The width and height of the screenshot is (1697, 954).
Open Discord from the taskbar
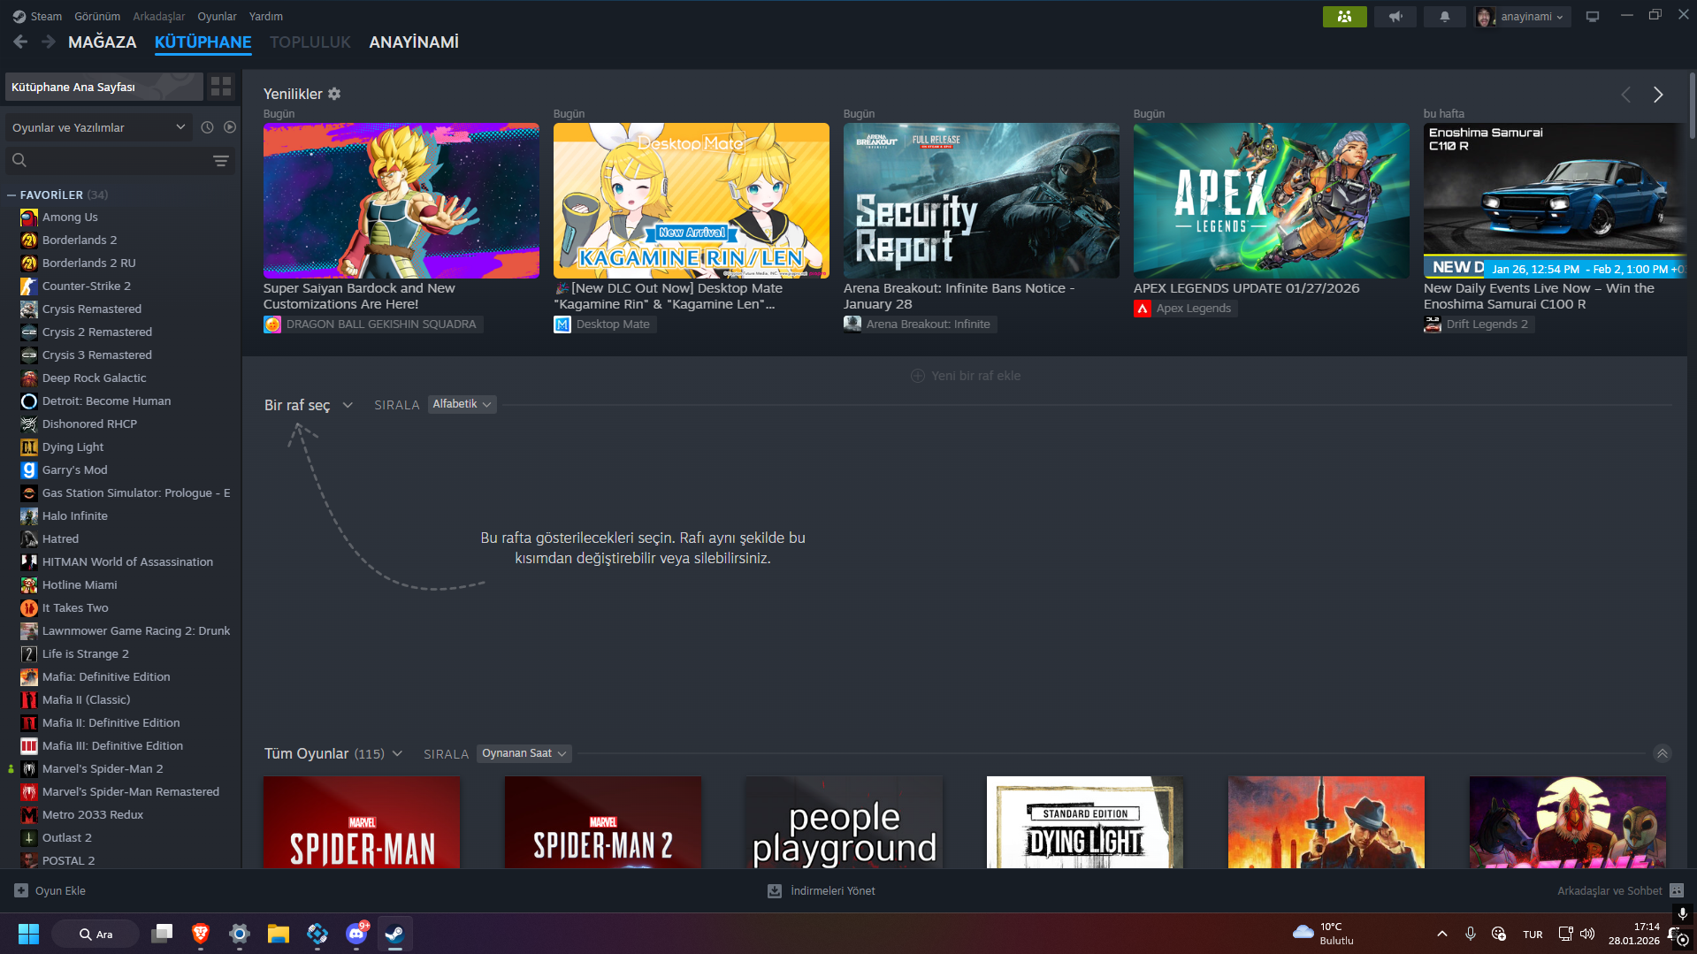[356, 934]
